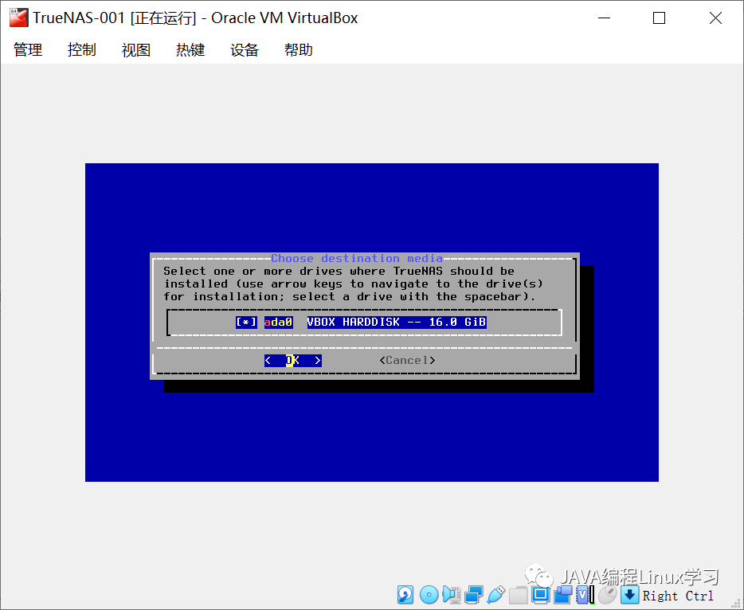Open the 管理 menu
Screen dimensions: 744x610
pos(28,50)
